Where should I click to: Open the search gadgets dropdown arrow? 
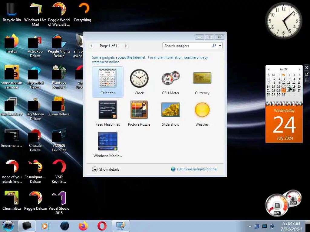pos(220,46)
